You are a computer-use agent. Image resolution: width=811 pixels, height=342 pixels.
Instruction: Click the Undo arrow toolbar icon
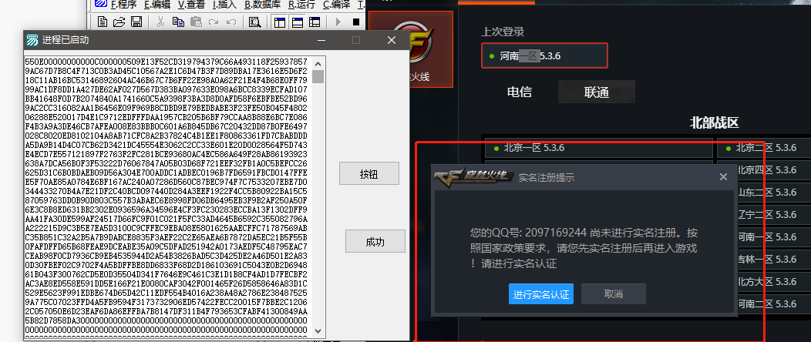click(x=231, y=22)
